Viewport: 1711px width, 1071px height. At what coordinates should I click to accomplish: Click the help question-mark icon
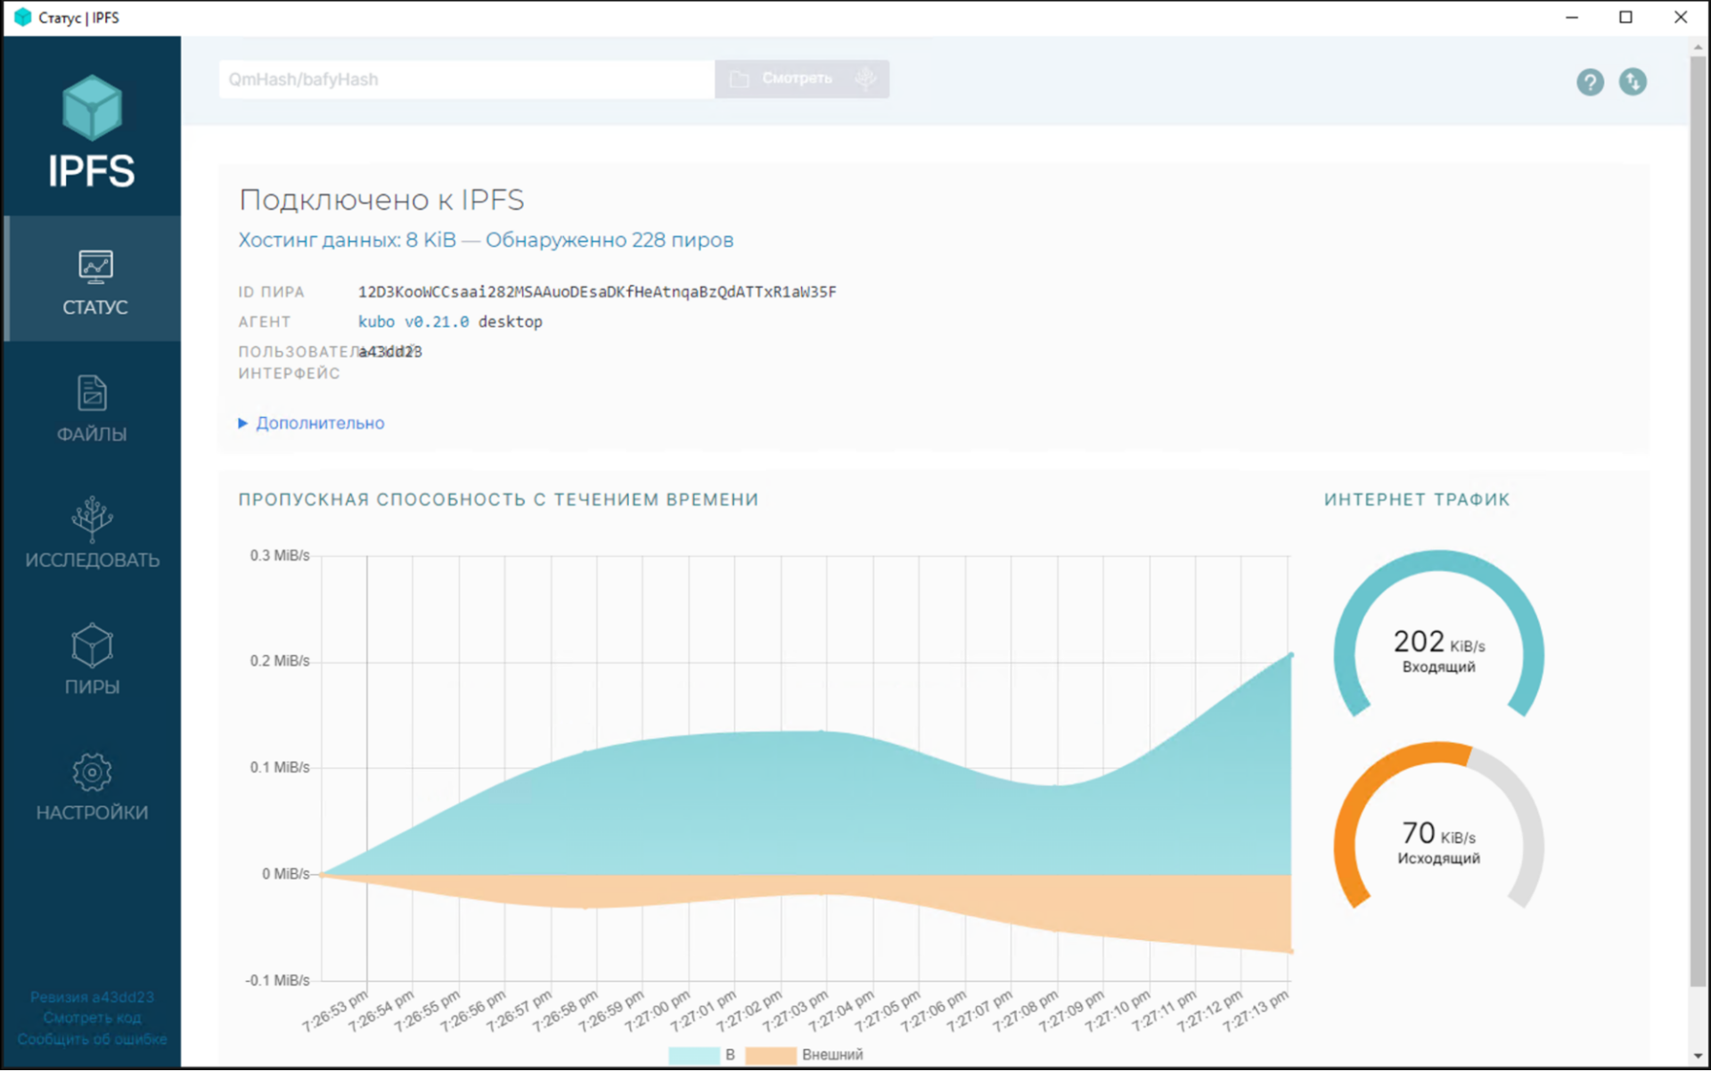pos(1590,82)
